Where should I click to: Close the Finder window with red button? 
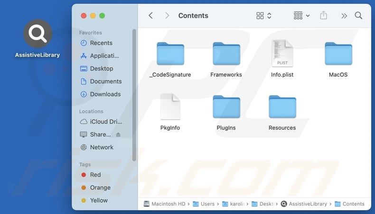point(84,16)
